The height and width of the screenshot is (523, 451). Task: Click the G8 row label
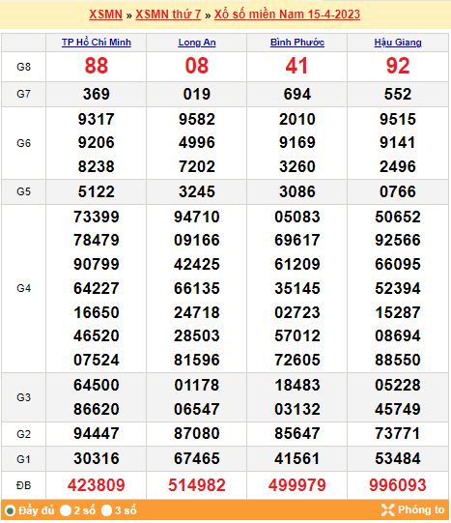coord(23,67)
